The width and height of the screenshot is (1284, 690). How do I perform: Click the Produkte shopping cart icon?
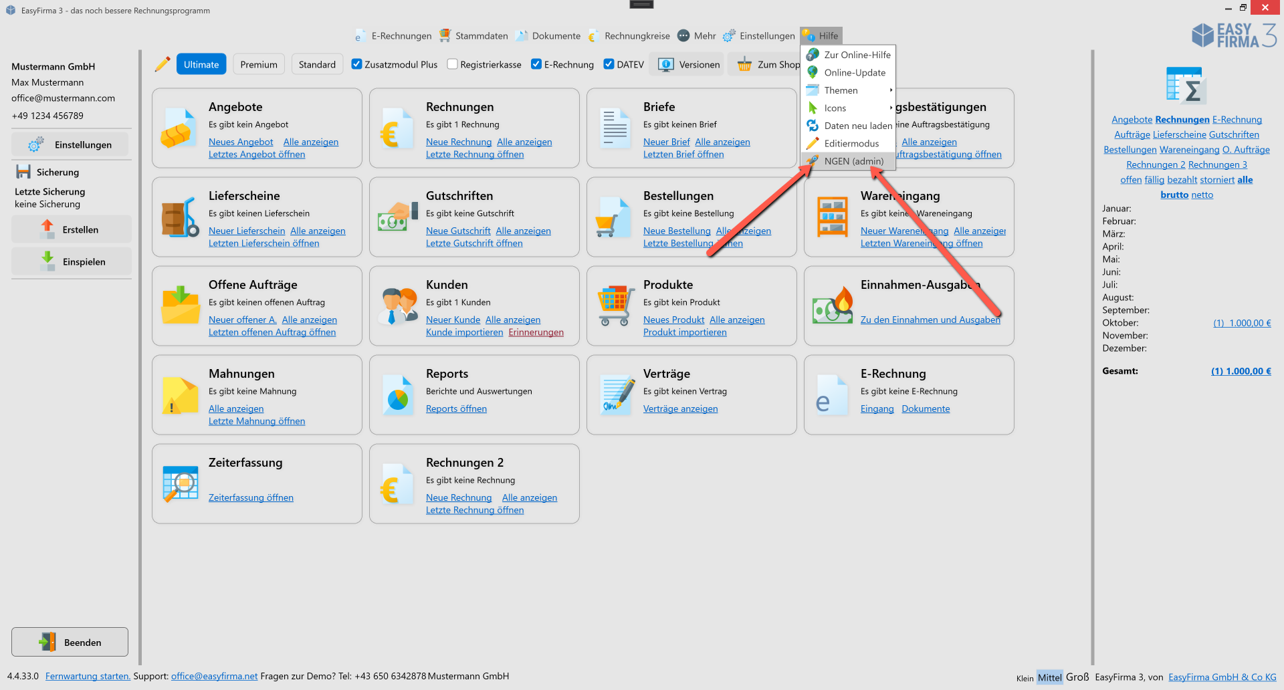(615, 306)
